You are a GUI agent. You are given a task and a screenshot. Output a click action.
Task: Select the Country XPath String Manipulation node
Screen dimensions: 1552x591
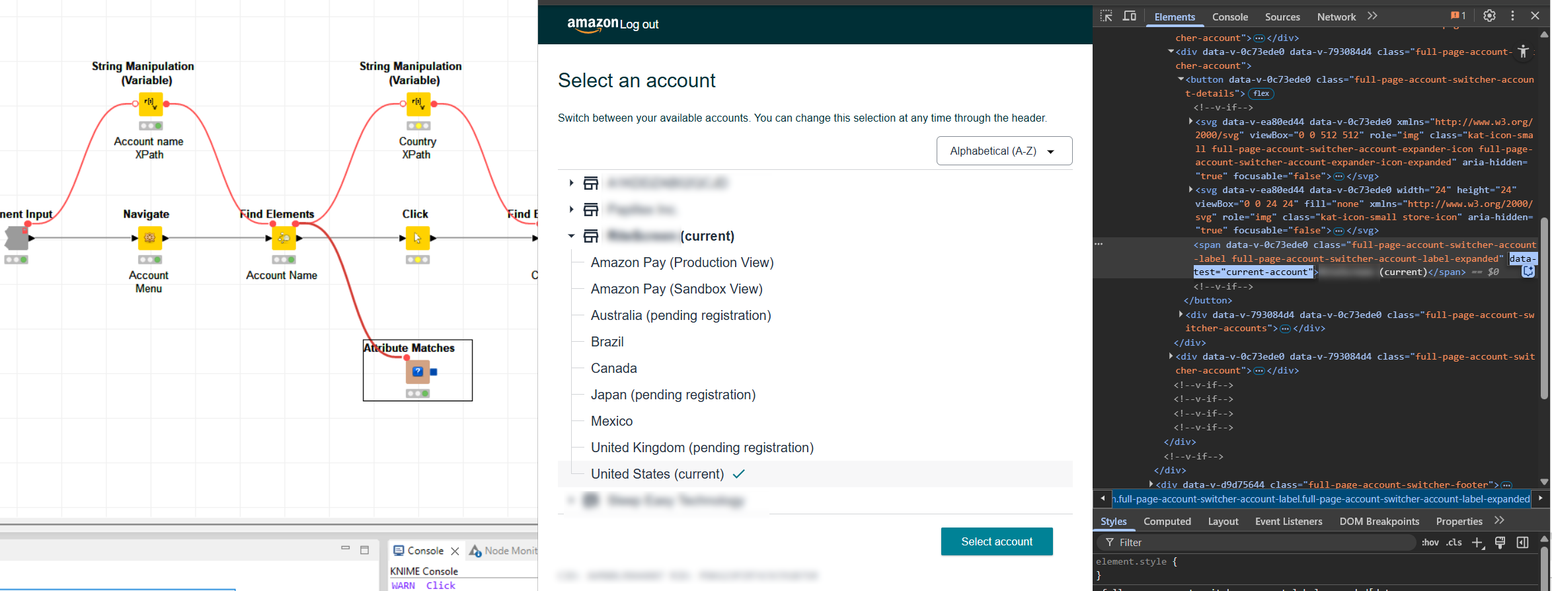coord(418,104)
